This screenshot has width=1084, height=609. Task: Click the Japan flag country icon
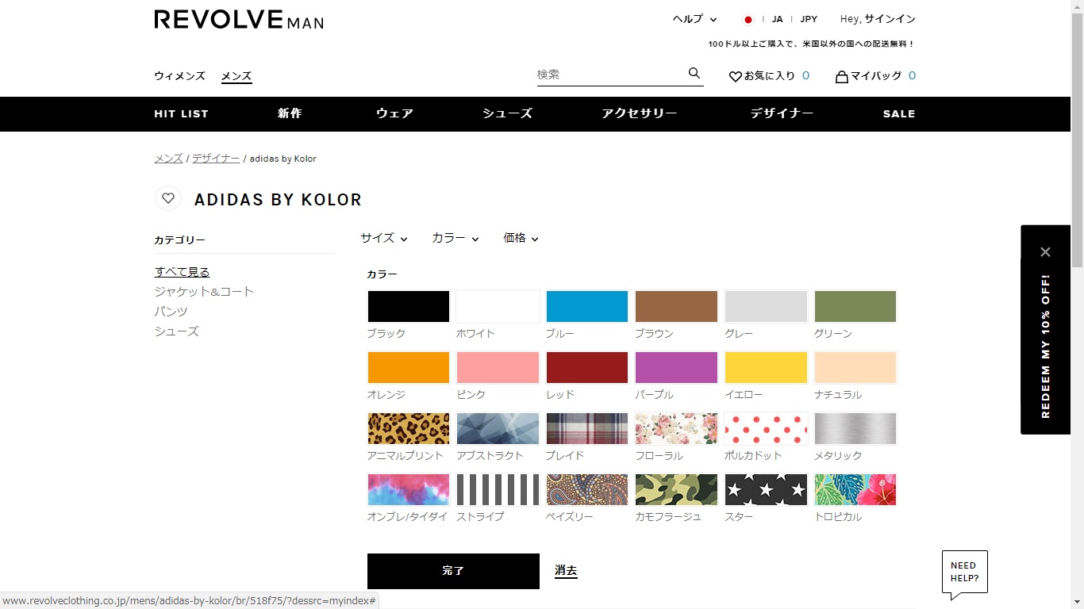click(748, 19)
